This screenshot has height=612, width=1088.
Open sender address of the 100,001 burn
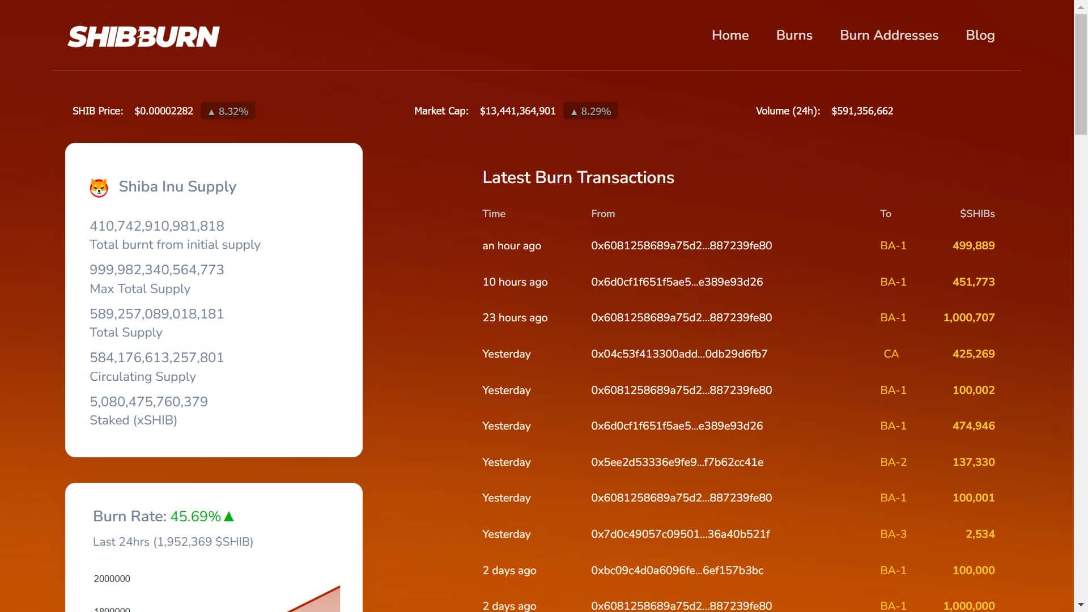[681, 498]
